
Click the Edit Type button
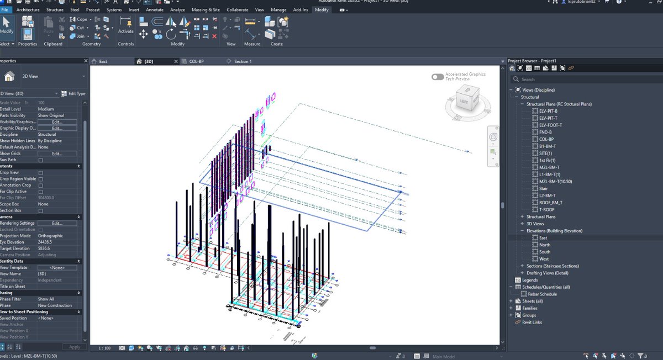[73, 94]
